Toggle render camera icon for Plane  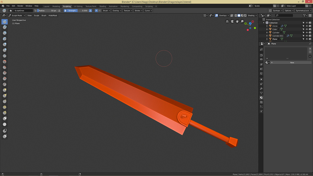click(x=310, y=39)
